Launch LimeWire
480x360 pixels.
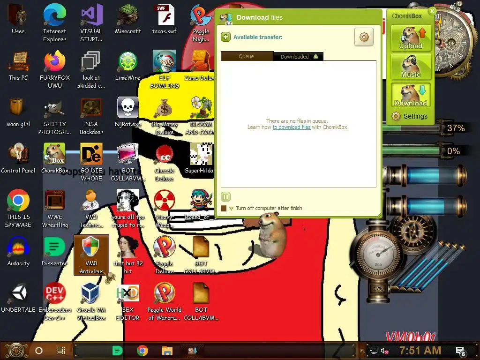pyautogui.click(x=128, y=66)
